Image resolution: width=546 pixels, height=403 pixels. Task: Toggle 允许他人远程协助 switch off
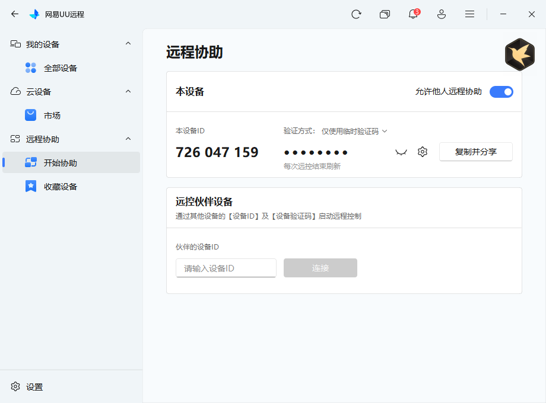(501, 92)
